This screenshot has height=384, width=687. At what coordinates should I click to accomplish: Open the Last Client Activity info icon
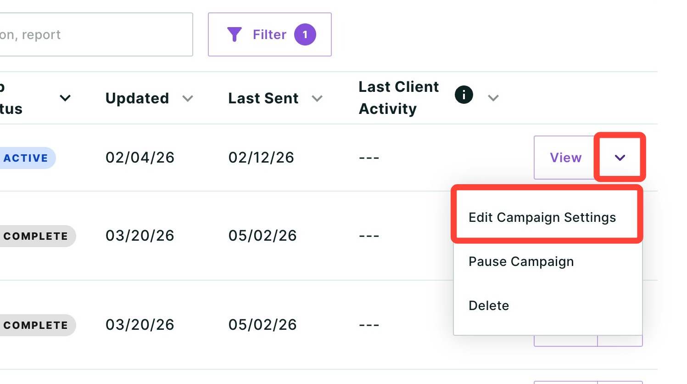click(x=464, y=95)
